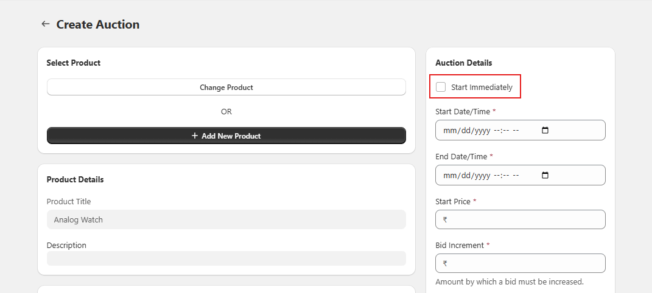
Task: Select month segment of End Date/Time
Action: (449, 175)
